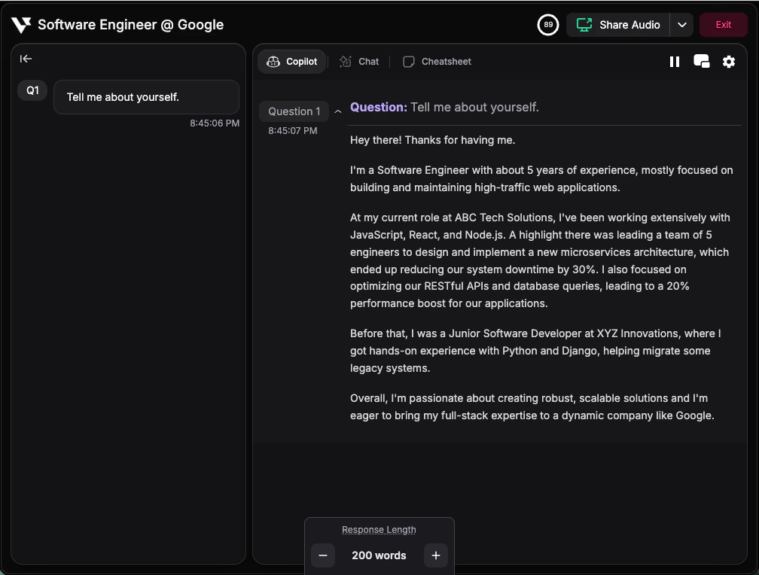
Task: Open settings gear icon
Action: (729, 62)
